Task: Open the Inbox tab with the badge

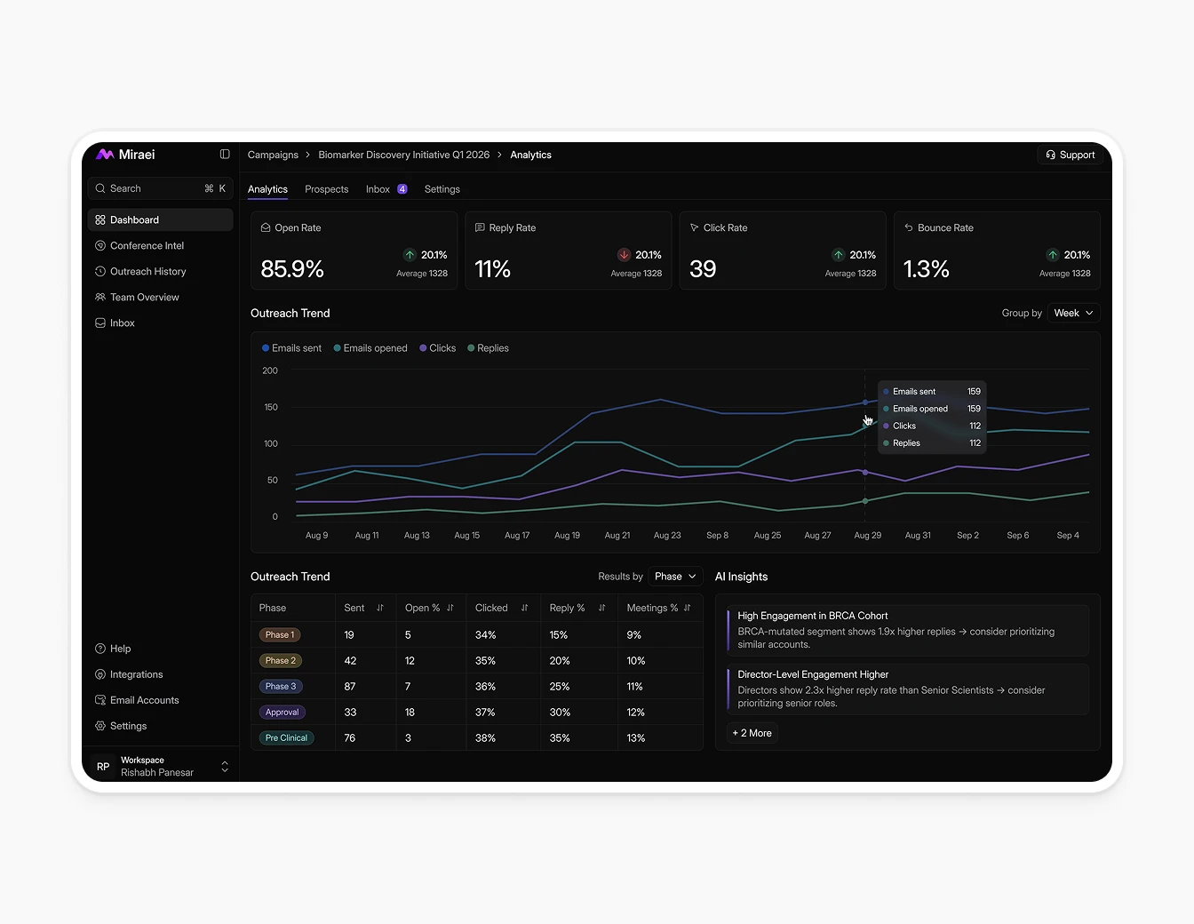Action: [385, 188]
